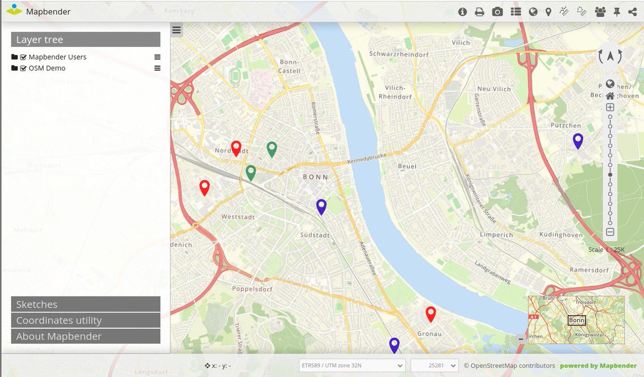Image resolution: width=644 pixels, height=377 pixels.
Task: Zoom in with plus button
Action: (x=610, y=107)
